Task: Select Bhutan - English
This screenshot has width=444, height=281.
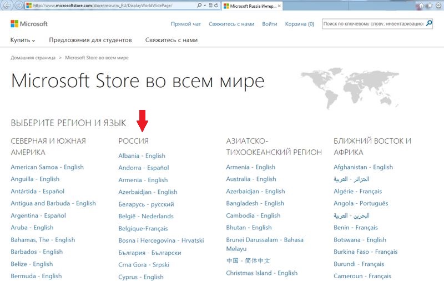Action: point(249,228)
